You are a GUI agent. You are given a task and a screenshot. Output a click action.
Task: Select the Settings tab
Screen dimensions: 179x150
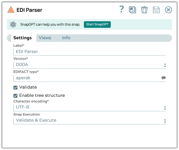(x=22, y=38)
